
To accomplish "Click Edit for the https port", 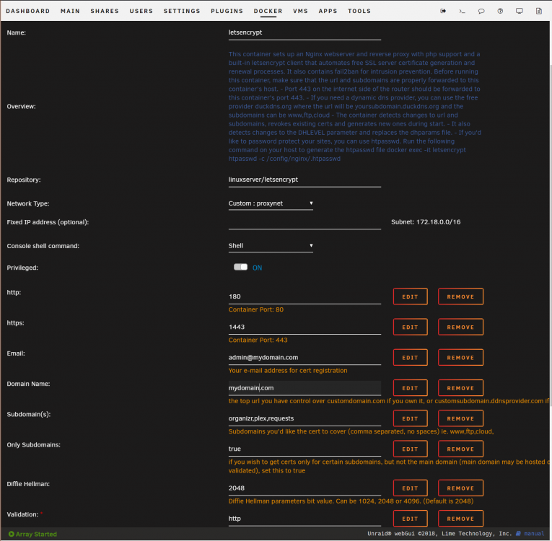I will (x=410, y=327).
